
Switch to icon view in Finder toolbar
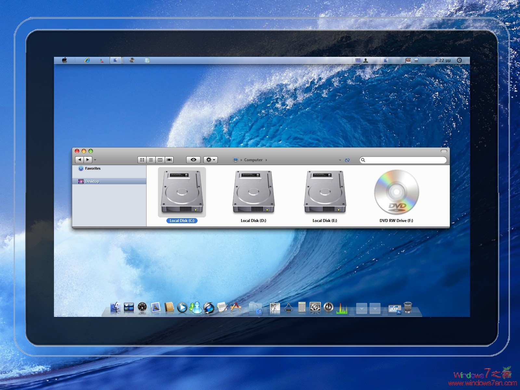[142, 160]
